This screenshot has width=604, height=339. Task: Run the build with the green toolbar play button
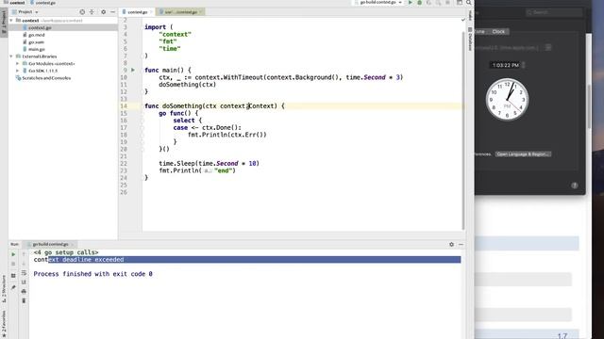pos(411,2)
